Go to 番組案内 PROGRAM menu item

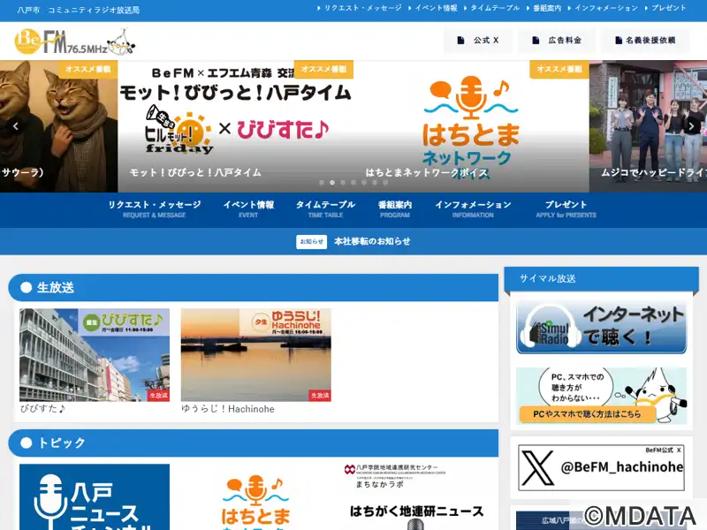[395, 209]
